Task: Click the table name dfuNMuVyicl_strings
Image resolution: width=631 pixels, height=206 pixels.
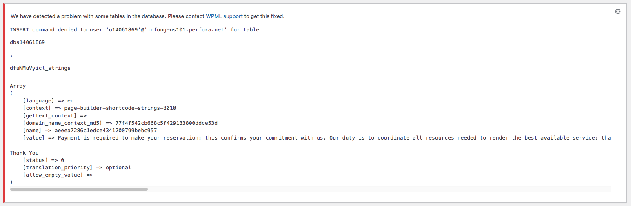Action: 40,68
